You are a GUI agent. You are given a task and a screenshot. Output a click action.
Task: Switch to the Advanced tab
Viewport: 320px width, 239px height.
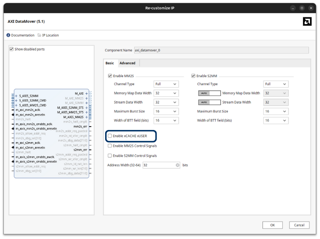(128, 63)
